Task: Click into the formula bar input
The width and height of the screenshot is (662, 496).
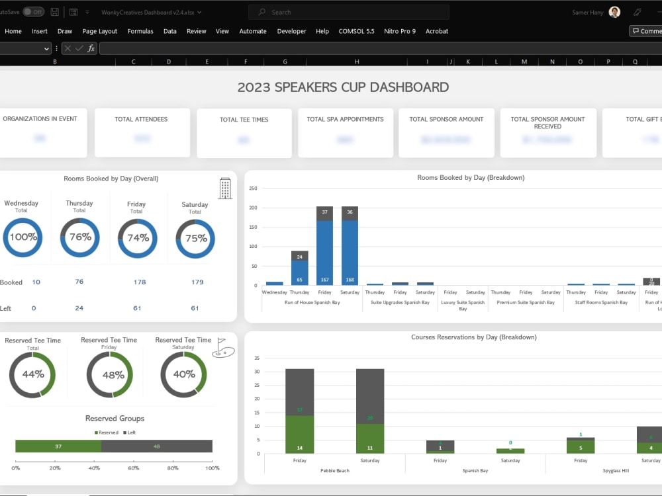Action: click(380, 48)
